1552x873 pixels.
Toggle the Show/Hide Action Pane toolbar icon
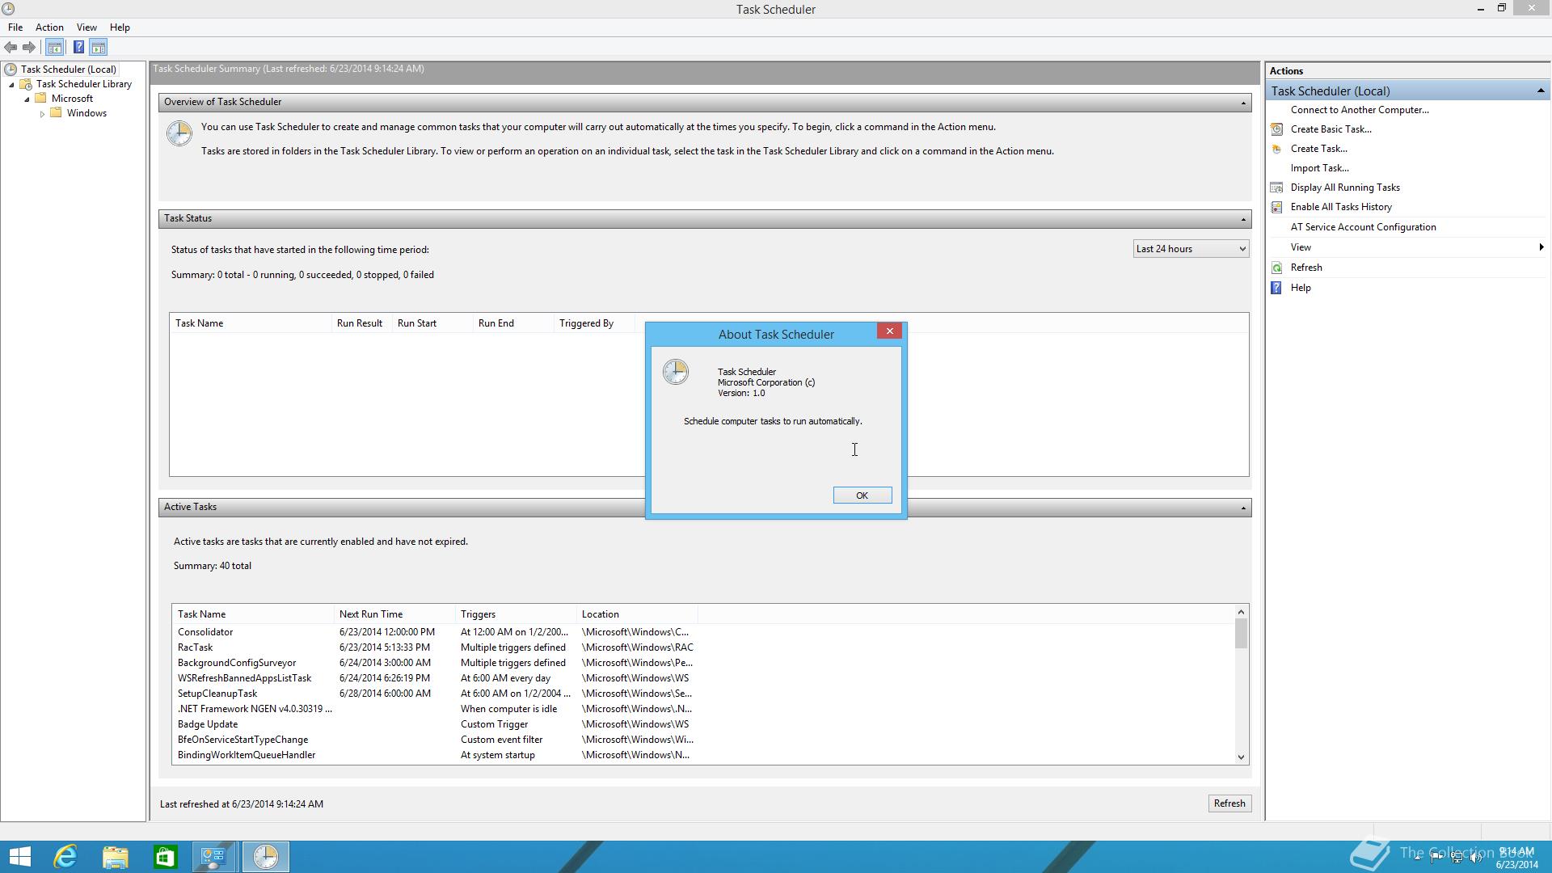pos(99,48)
